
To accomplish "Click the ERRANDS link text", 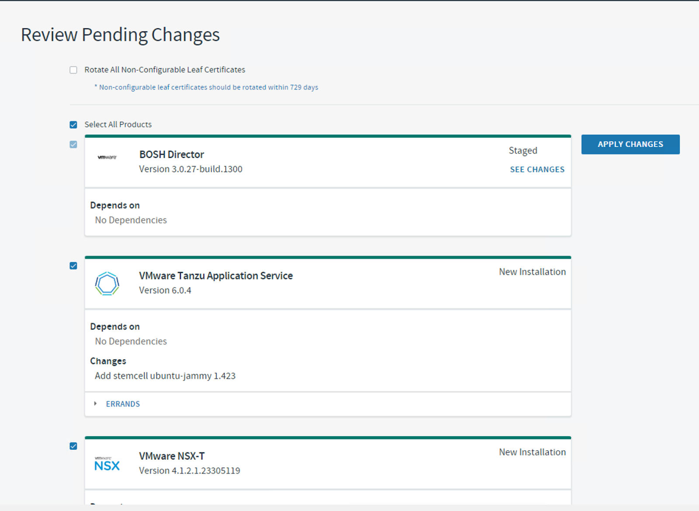I will [123, 404].
